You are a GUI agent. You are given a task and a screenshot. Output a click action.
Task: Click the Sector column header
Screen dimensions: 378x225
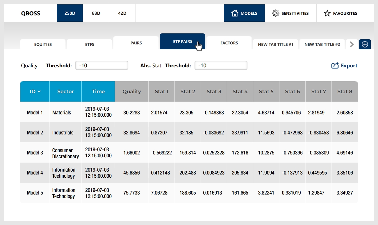coord(65,91)
